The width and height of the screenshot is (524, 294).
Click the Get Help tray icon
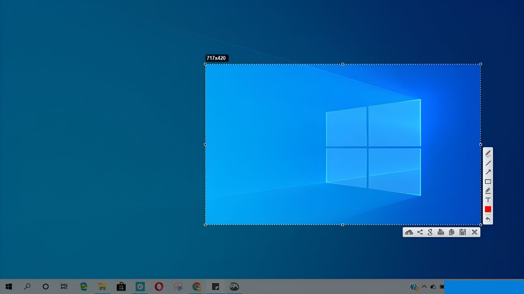click(x=414, y=287)
